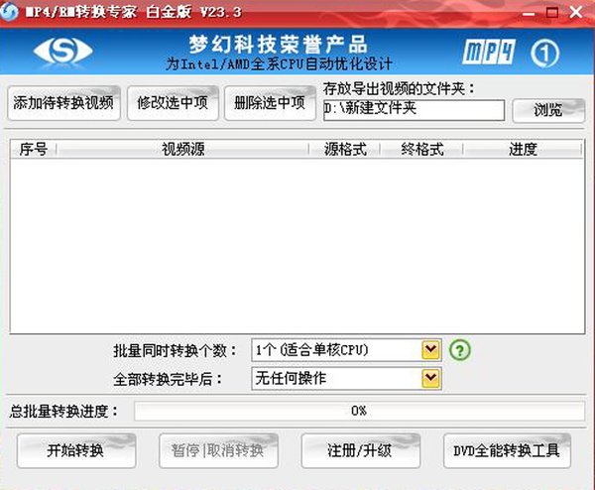Click the 视频源 column header

point(182,149)
